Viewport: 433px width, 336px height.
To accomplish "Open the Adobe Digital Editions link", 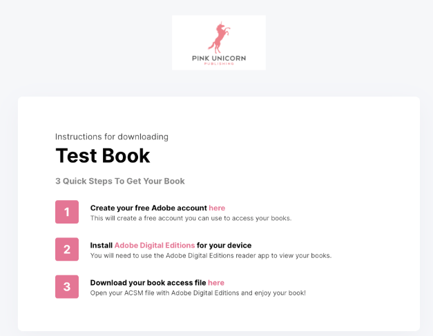I will click(x=155, y=245).
